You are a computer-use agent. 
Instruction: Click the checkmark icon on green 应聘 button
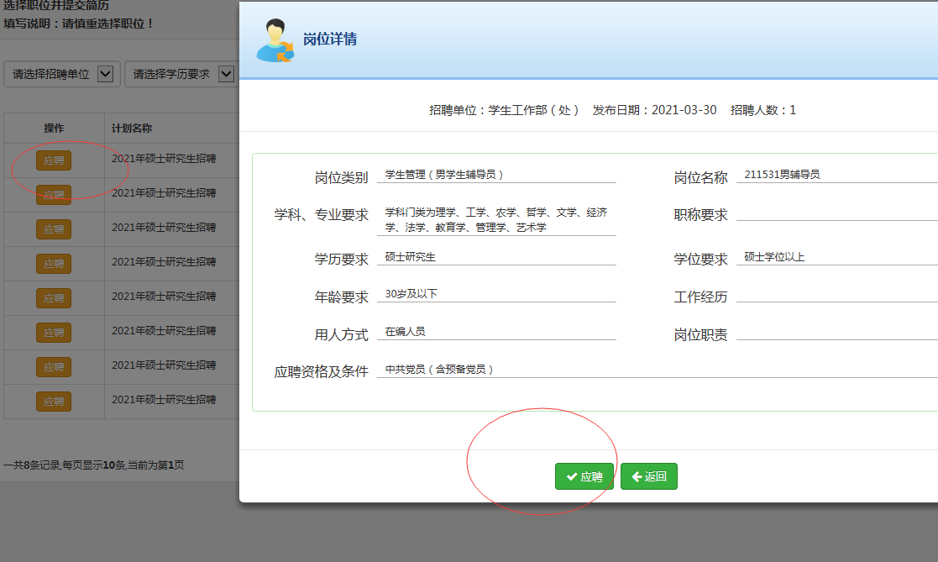coord(572,476)
